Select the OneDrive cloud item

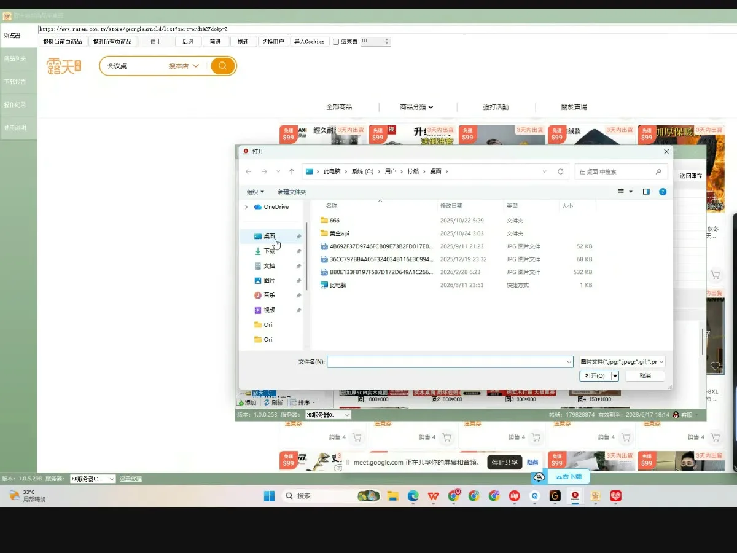coord(271,207)
